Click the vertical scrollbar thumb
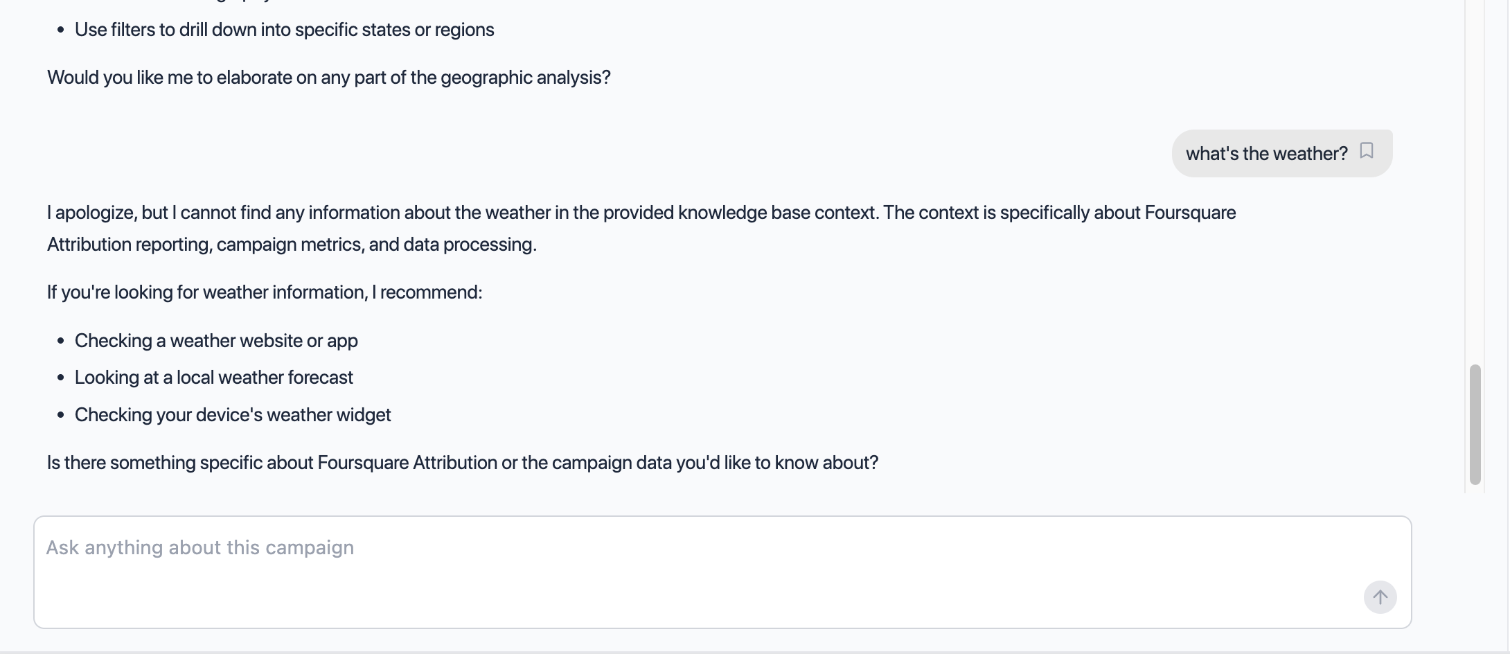The image size is (1510, 654). click(1475, 424)
